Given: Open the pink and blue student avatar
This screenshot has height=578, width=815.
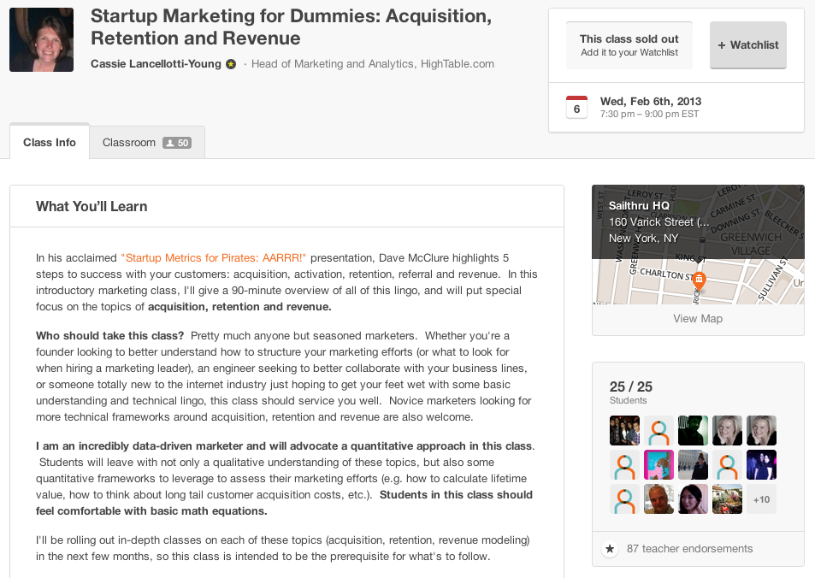Looking at the screenshot, I should tap(658, 465).
